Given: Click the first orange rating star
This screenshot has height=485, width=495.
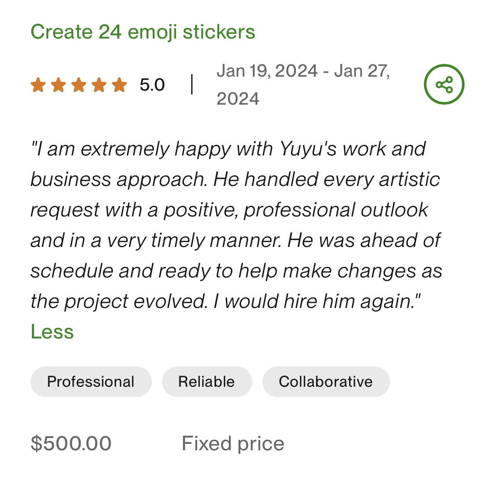Looking at the screenshot, I should tap(38, 85).
